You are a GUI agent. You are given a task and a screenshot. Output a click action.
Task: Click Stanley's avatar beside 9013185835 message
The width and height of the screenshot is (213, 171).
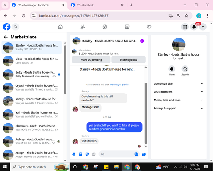point(75,142)
